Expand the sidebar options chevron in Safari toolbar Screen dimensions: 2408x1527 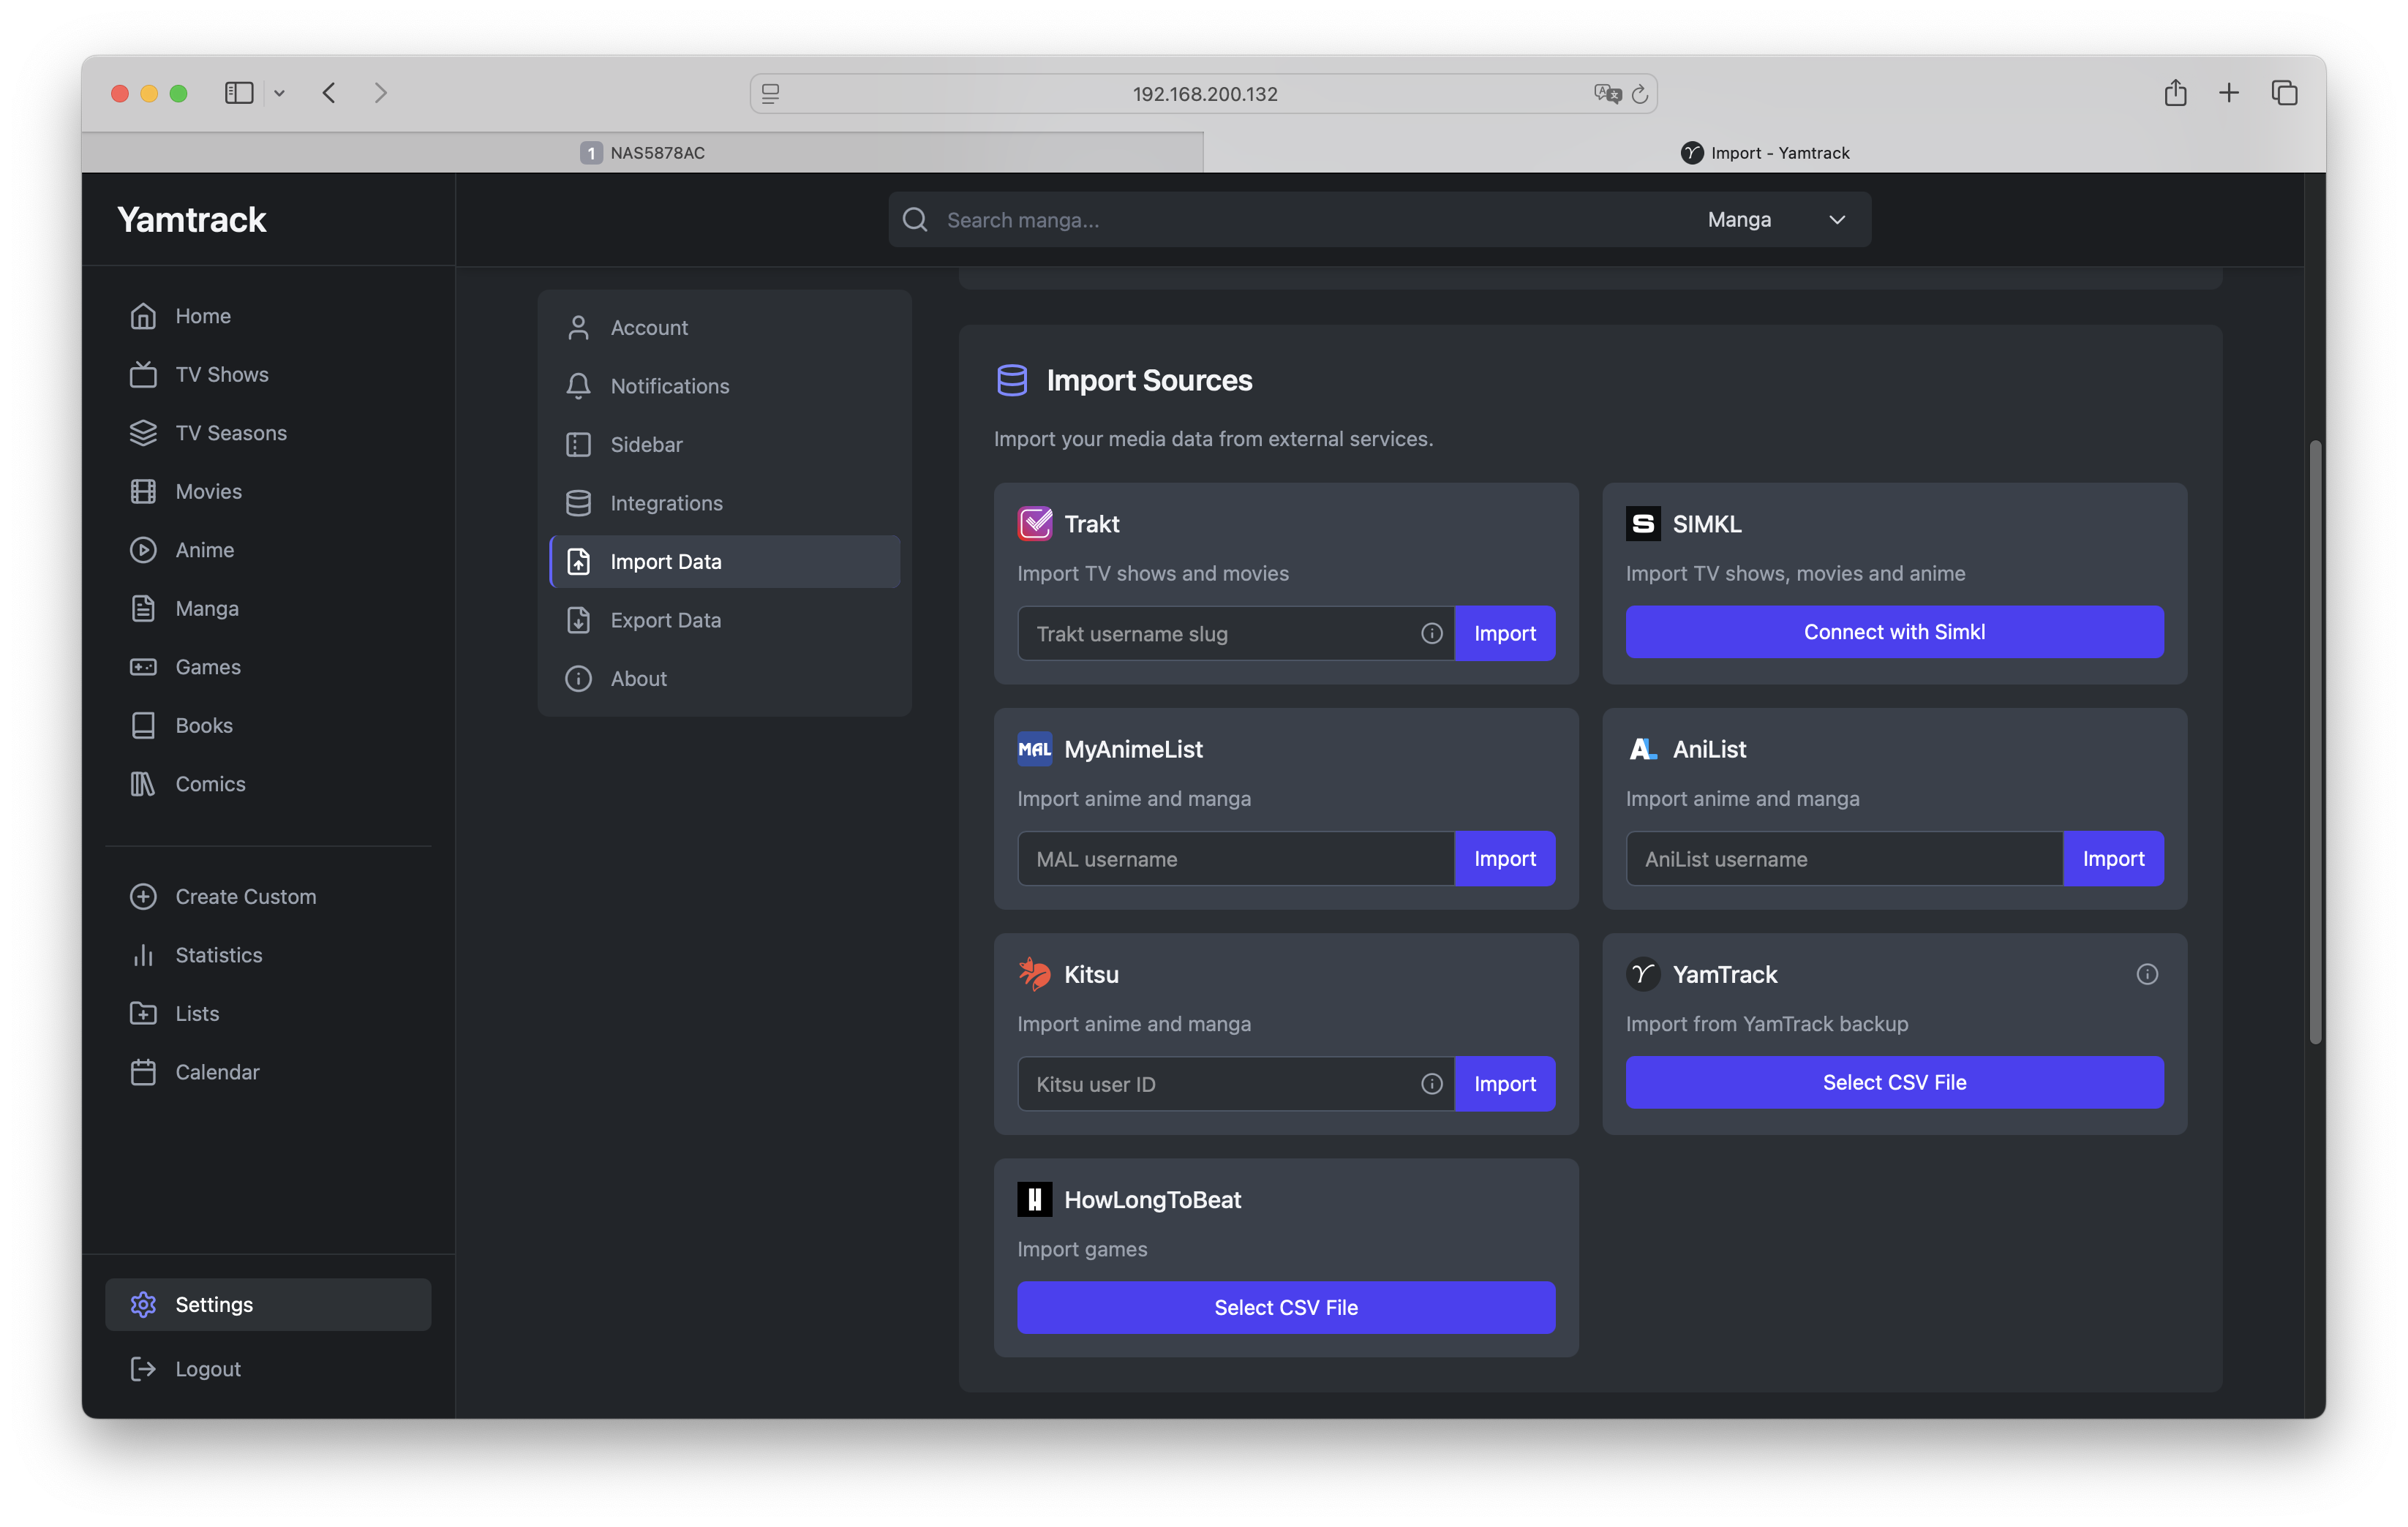coord(280,93)
